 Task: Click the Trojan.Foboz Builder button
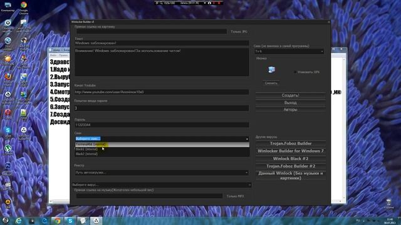(291, 143)
